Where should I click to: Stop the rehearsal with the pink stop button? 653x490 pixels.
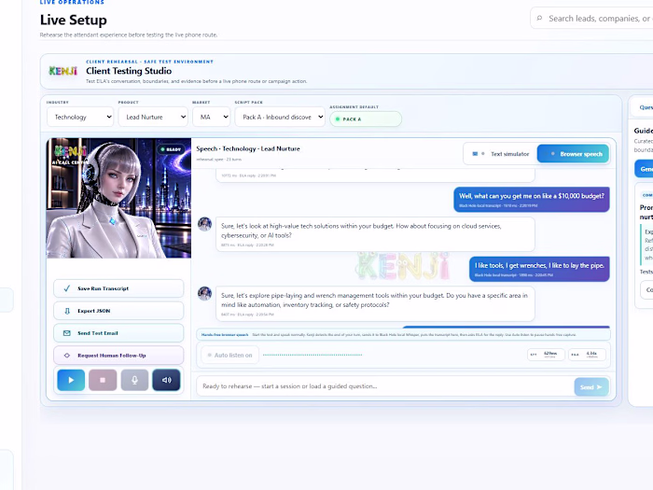(103, 380)
